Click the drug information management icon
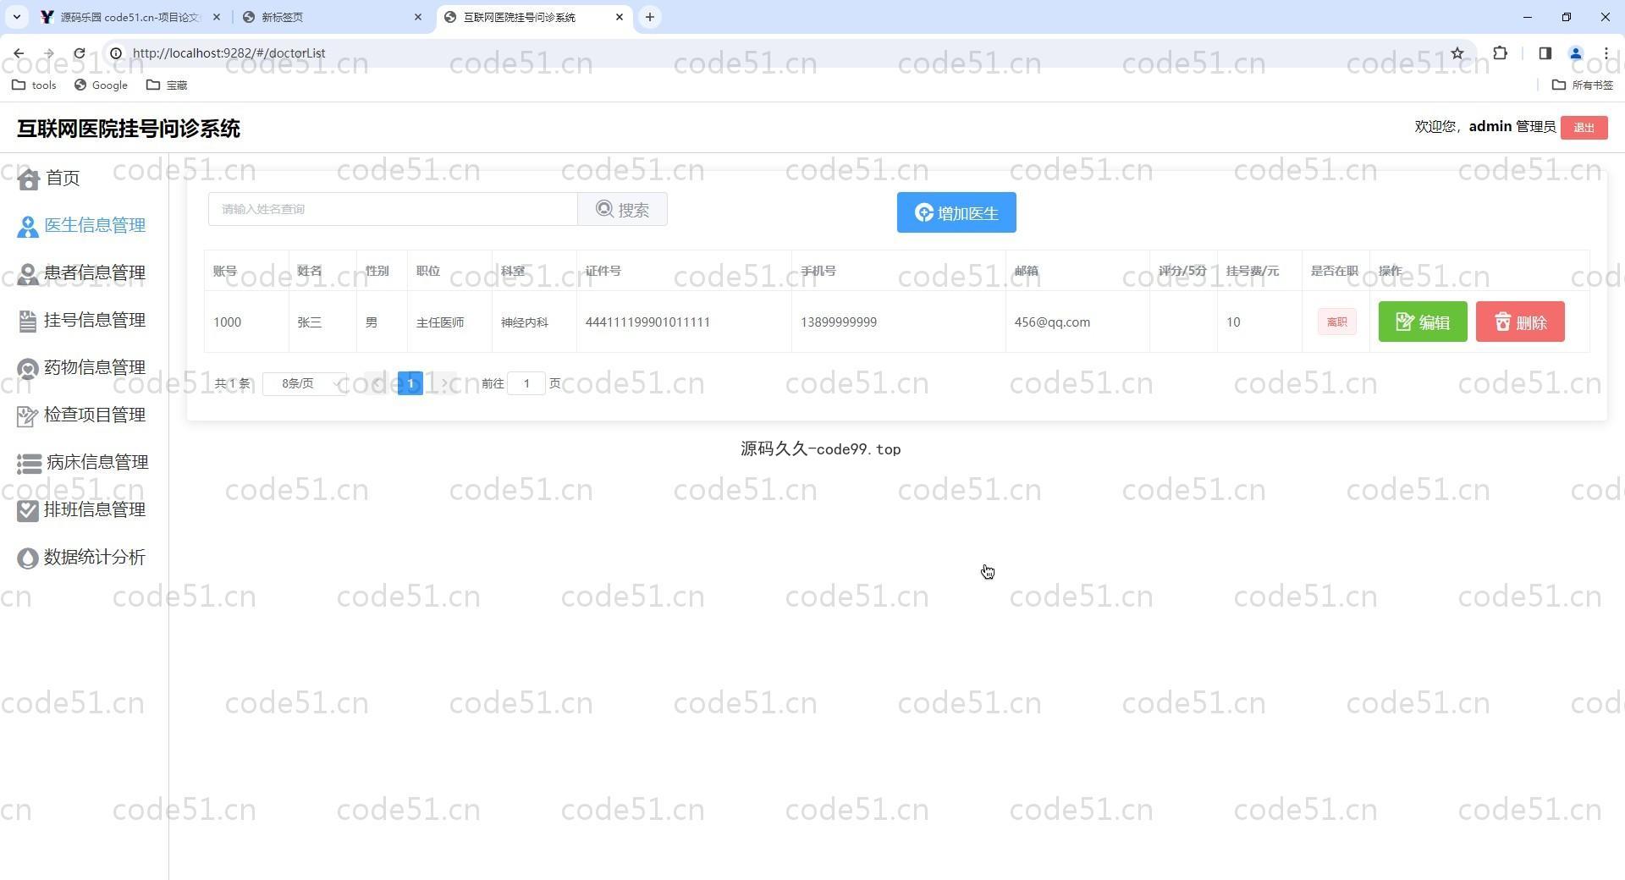 point(28,369)
